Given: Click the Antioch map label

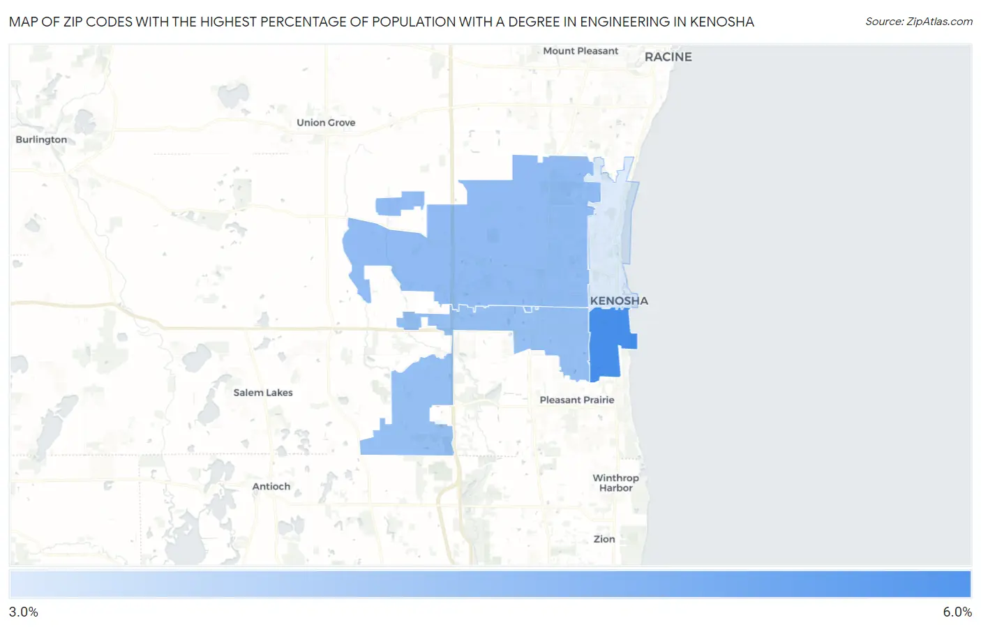Looking at the screenshot, I should pyautogui.click(x=271, y=487).
